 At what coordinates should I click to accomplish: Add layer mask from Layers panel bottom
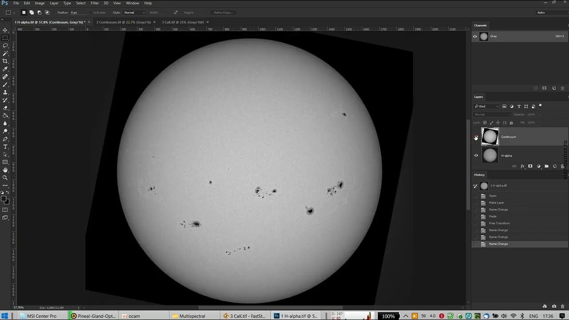[530, 166]
